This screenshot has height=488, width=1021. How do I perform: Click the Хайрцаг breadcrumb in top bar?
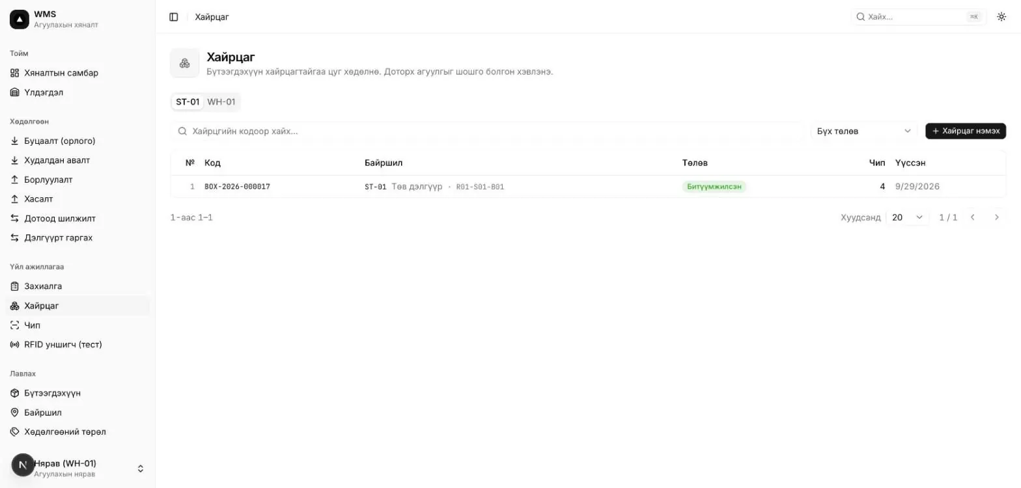pos(212,17)
